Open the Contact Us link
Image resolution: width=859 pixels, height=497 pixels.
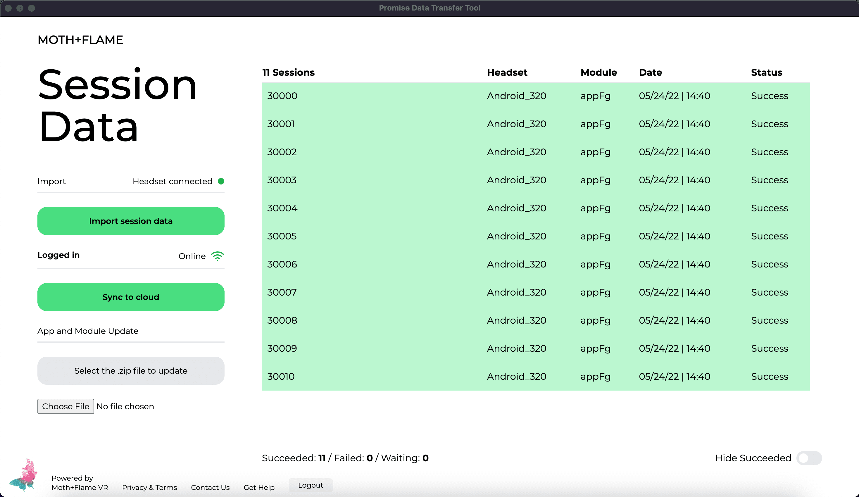pos(210,487)
